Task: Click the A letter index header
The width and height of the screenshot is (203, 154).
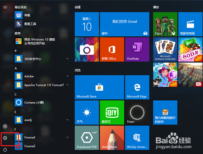Action: pos(16,68)
